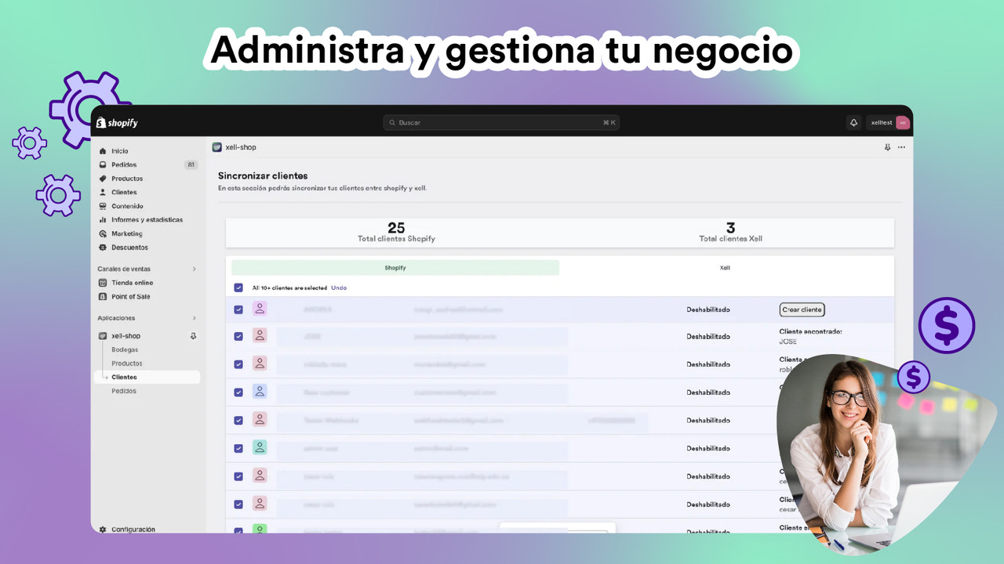The width and height of the screenshot is (1004, 564).
Task: Click the pink avatar in the JOSE row
Action: pyautogui.click(x=260, y=336)
